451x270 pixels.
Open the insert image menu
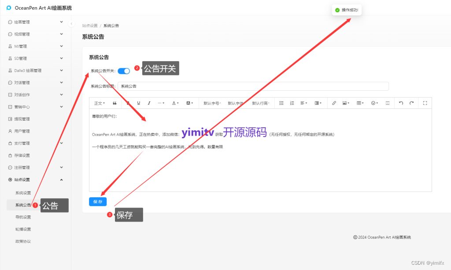[346, 103]
